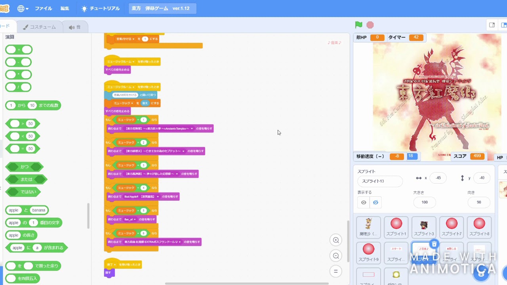
Task: Open the 編集 menu
Action: [x=65, y=8]
